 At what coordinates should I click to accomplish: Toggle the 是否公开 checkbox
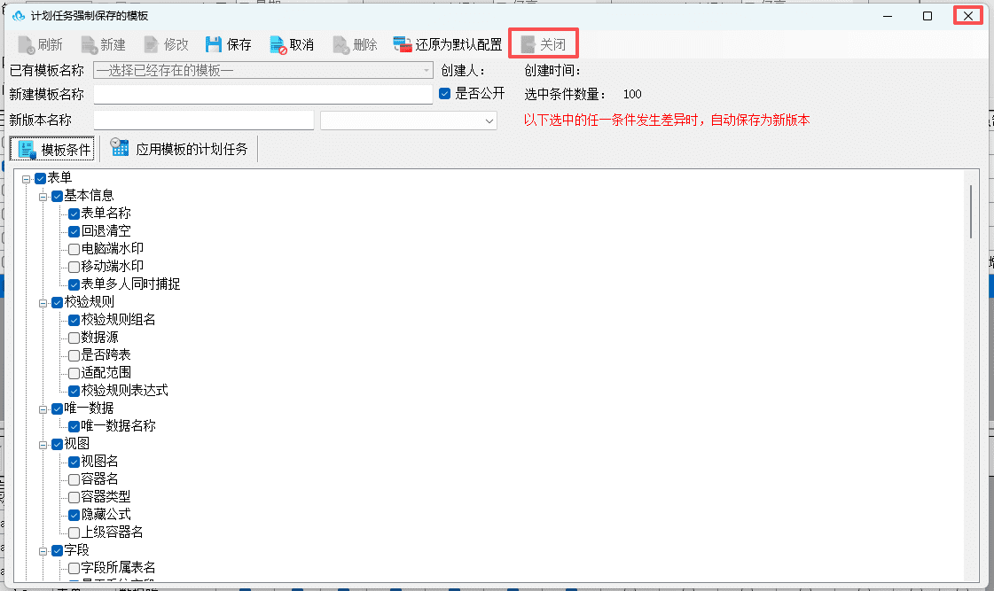[445, 94]
